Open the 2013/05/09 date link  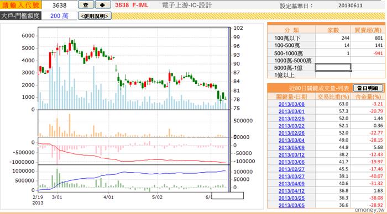[291, 147]
